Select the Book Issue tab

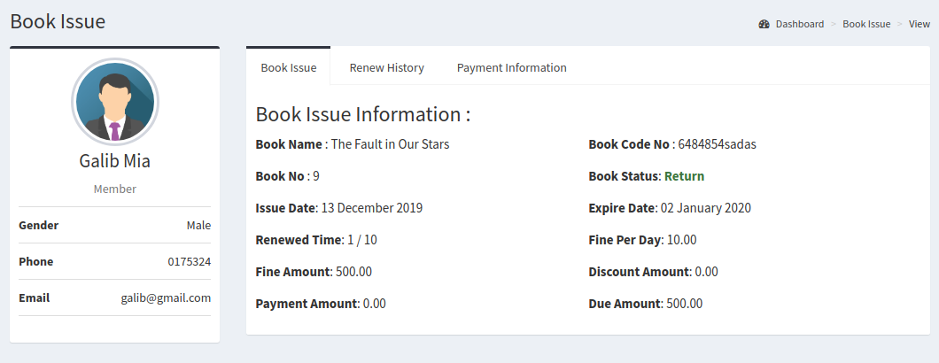pos(289,67)
